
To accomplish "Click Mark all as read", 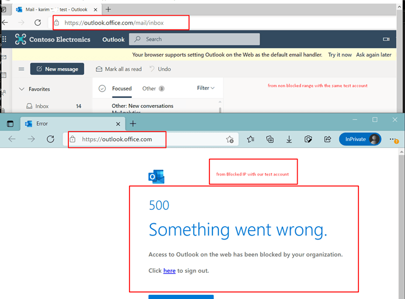I will (x=118, y=69).
